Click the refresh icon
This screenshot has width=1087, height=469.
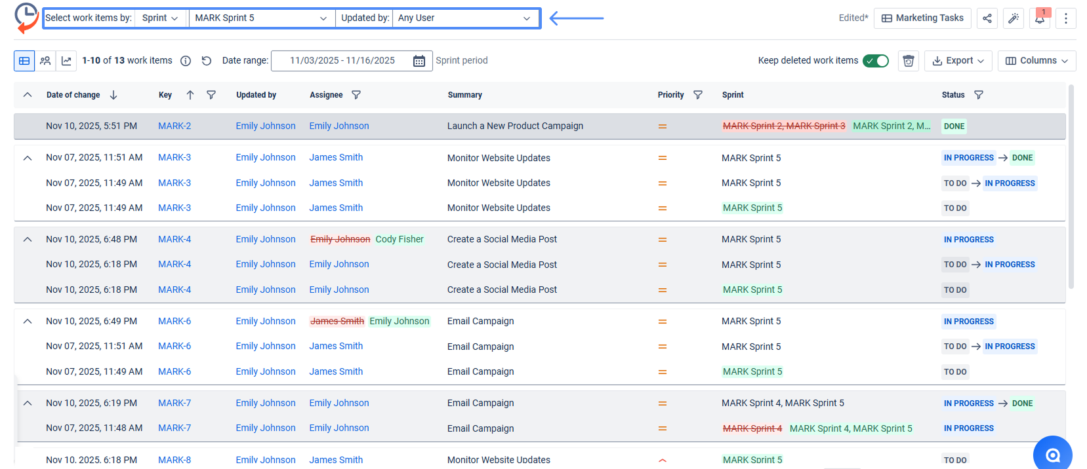207,61
